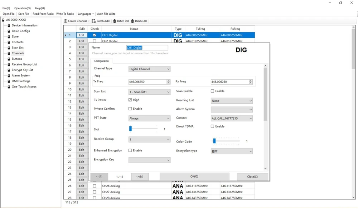Click the lock icon by Encrypt Key List

[x=9, y=70]
